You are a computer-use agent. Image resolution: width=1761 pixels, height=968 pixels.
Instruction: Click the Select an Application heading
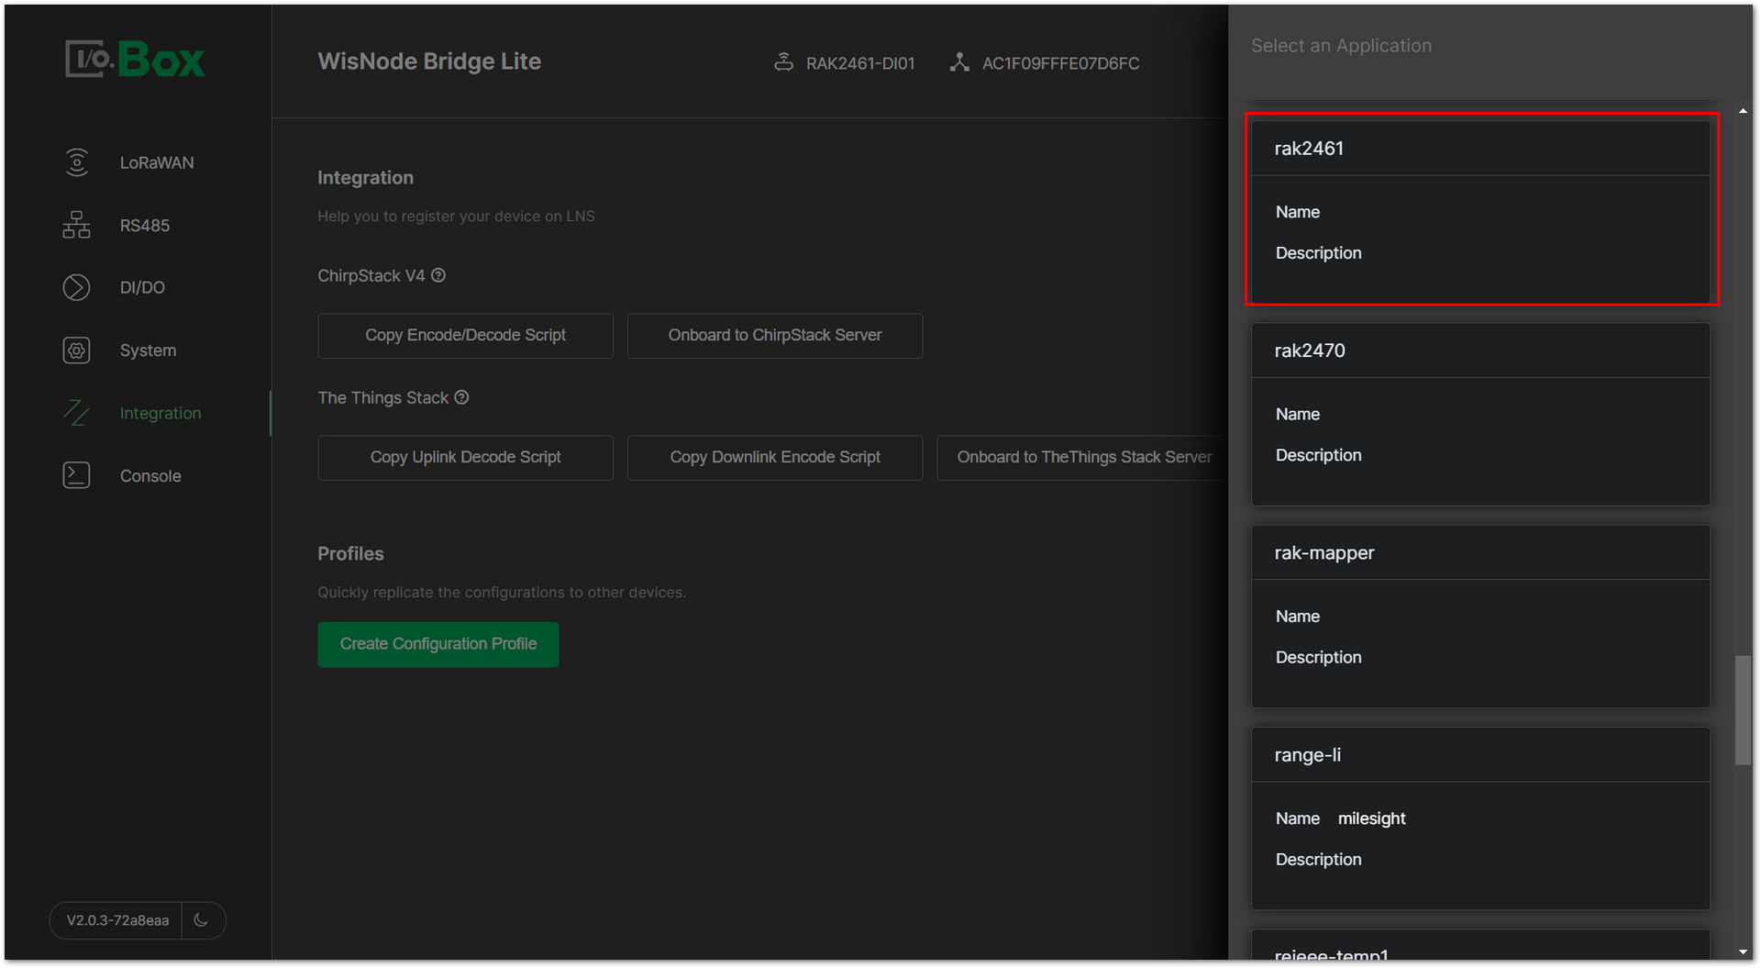(x=1341, y=46)
